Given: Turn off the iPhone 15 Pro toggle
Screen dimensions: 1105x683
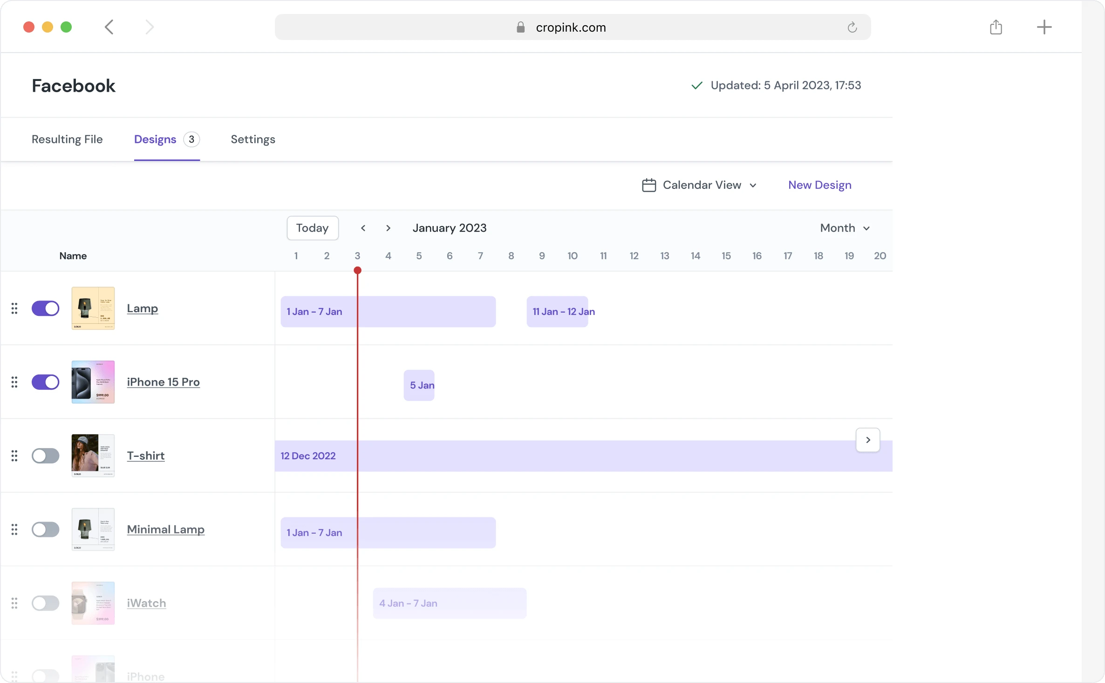Looking at the screenshot, I should click(x=45, y=382).
